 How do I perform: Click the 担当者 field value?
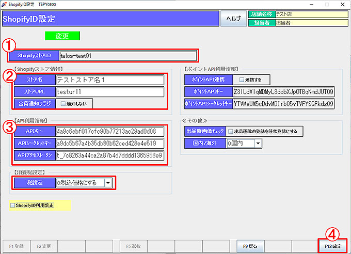[312, 23]
